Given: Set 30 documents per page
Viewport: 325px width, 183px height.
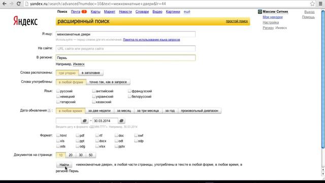Looking at the screenshot, I should click(x=81, y=155).
